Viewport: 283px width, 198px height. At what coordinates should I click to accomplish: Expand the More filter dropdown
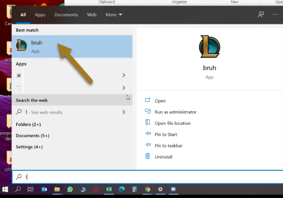coord(114,15)
